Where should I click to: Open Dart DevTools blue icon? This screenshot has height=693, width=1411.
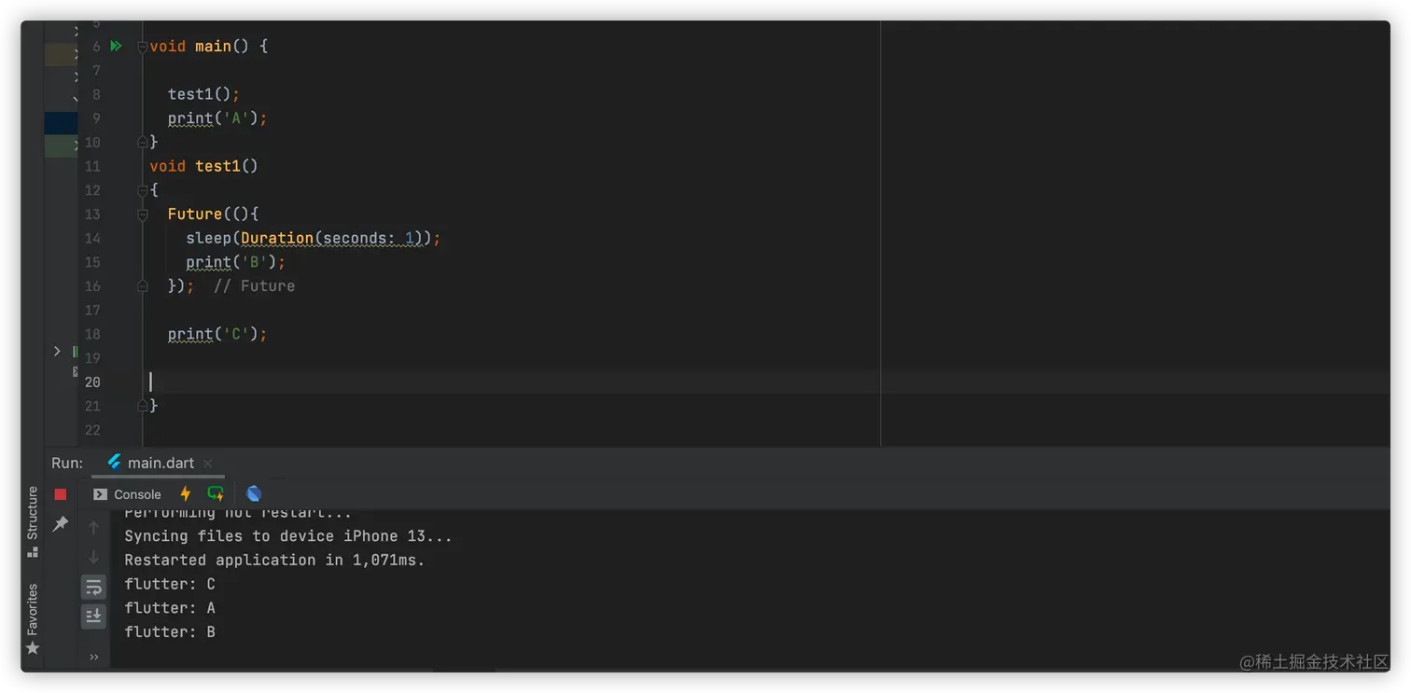coord(254,494)
